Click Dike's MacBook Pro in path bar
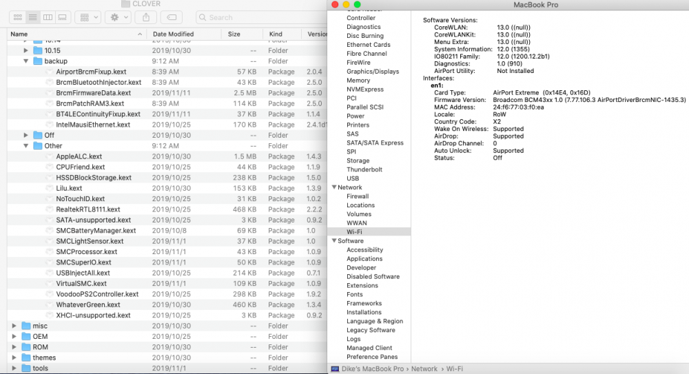The width and height of the screenshot is (689, 374). [373, 368]
